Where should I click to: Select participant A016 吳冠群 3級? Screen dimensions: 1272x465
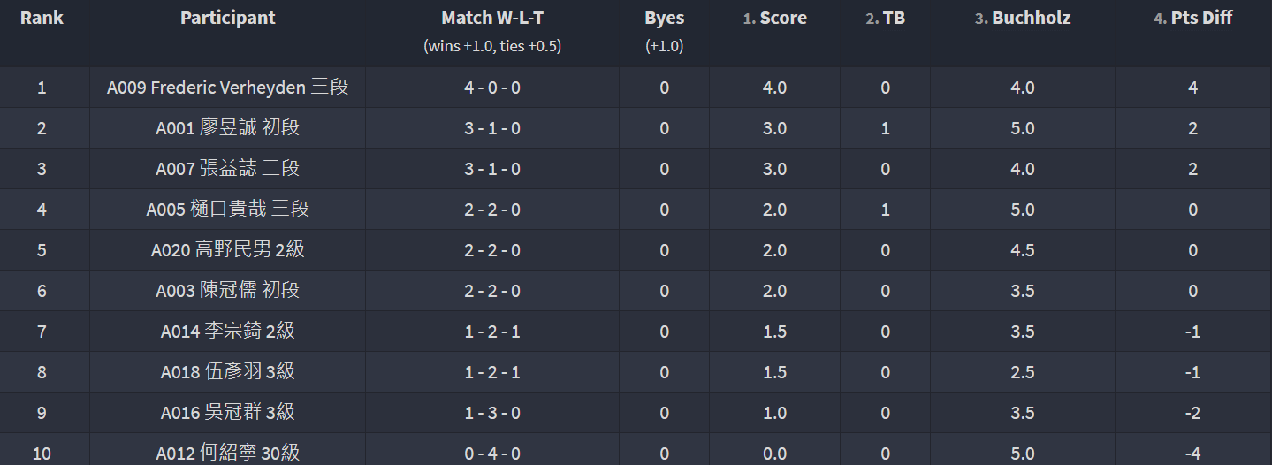pos(228,413)
